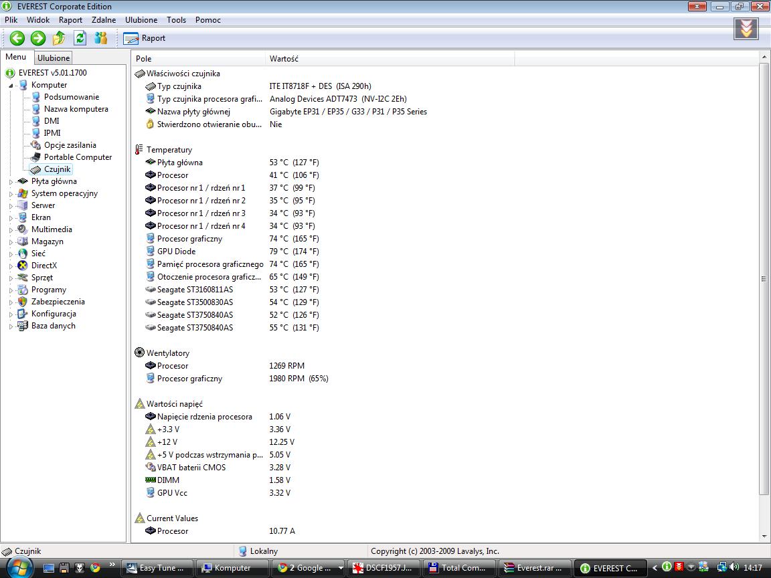The width and height of the screenshot is (771, 578).
Task: Click the Zabezpieczenia shield icon
Action: pyautogui.click(x=23, y=302)
